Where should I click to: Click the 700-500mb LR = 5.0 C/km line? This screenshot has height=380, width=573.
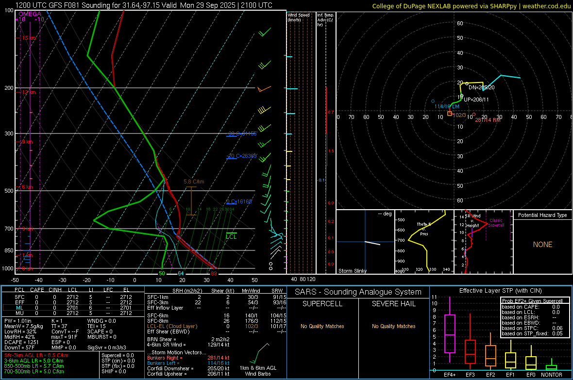[x=34, y=371]
